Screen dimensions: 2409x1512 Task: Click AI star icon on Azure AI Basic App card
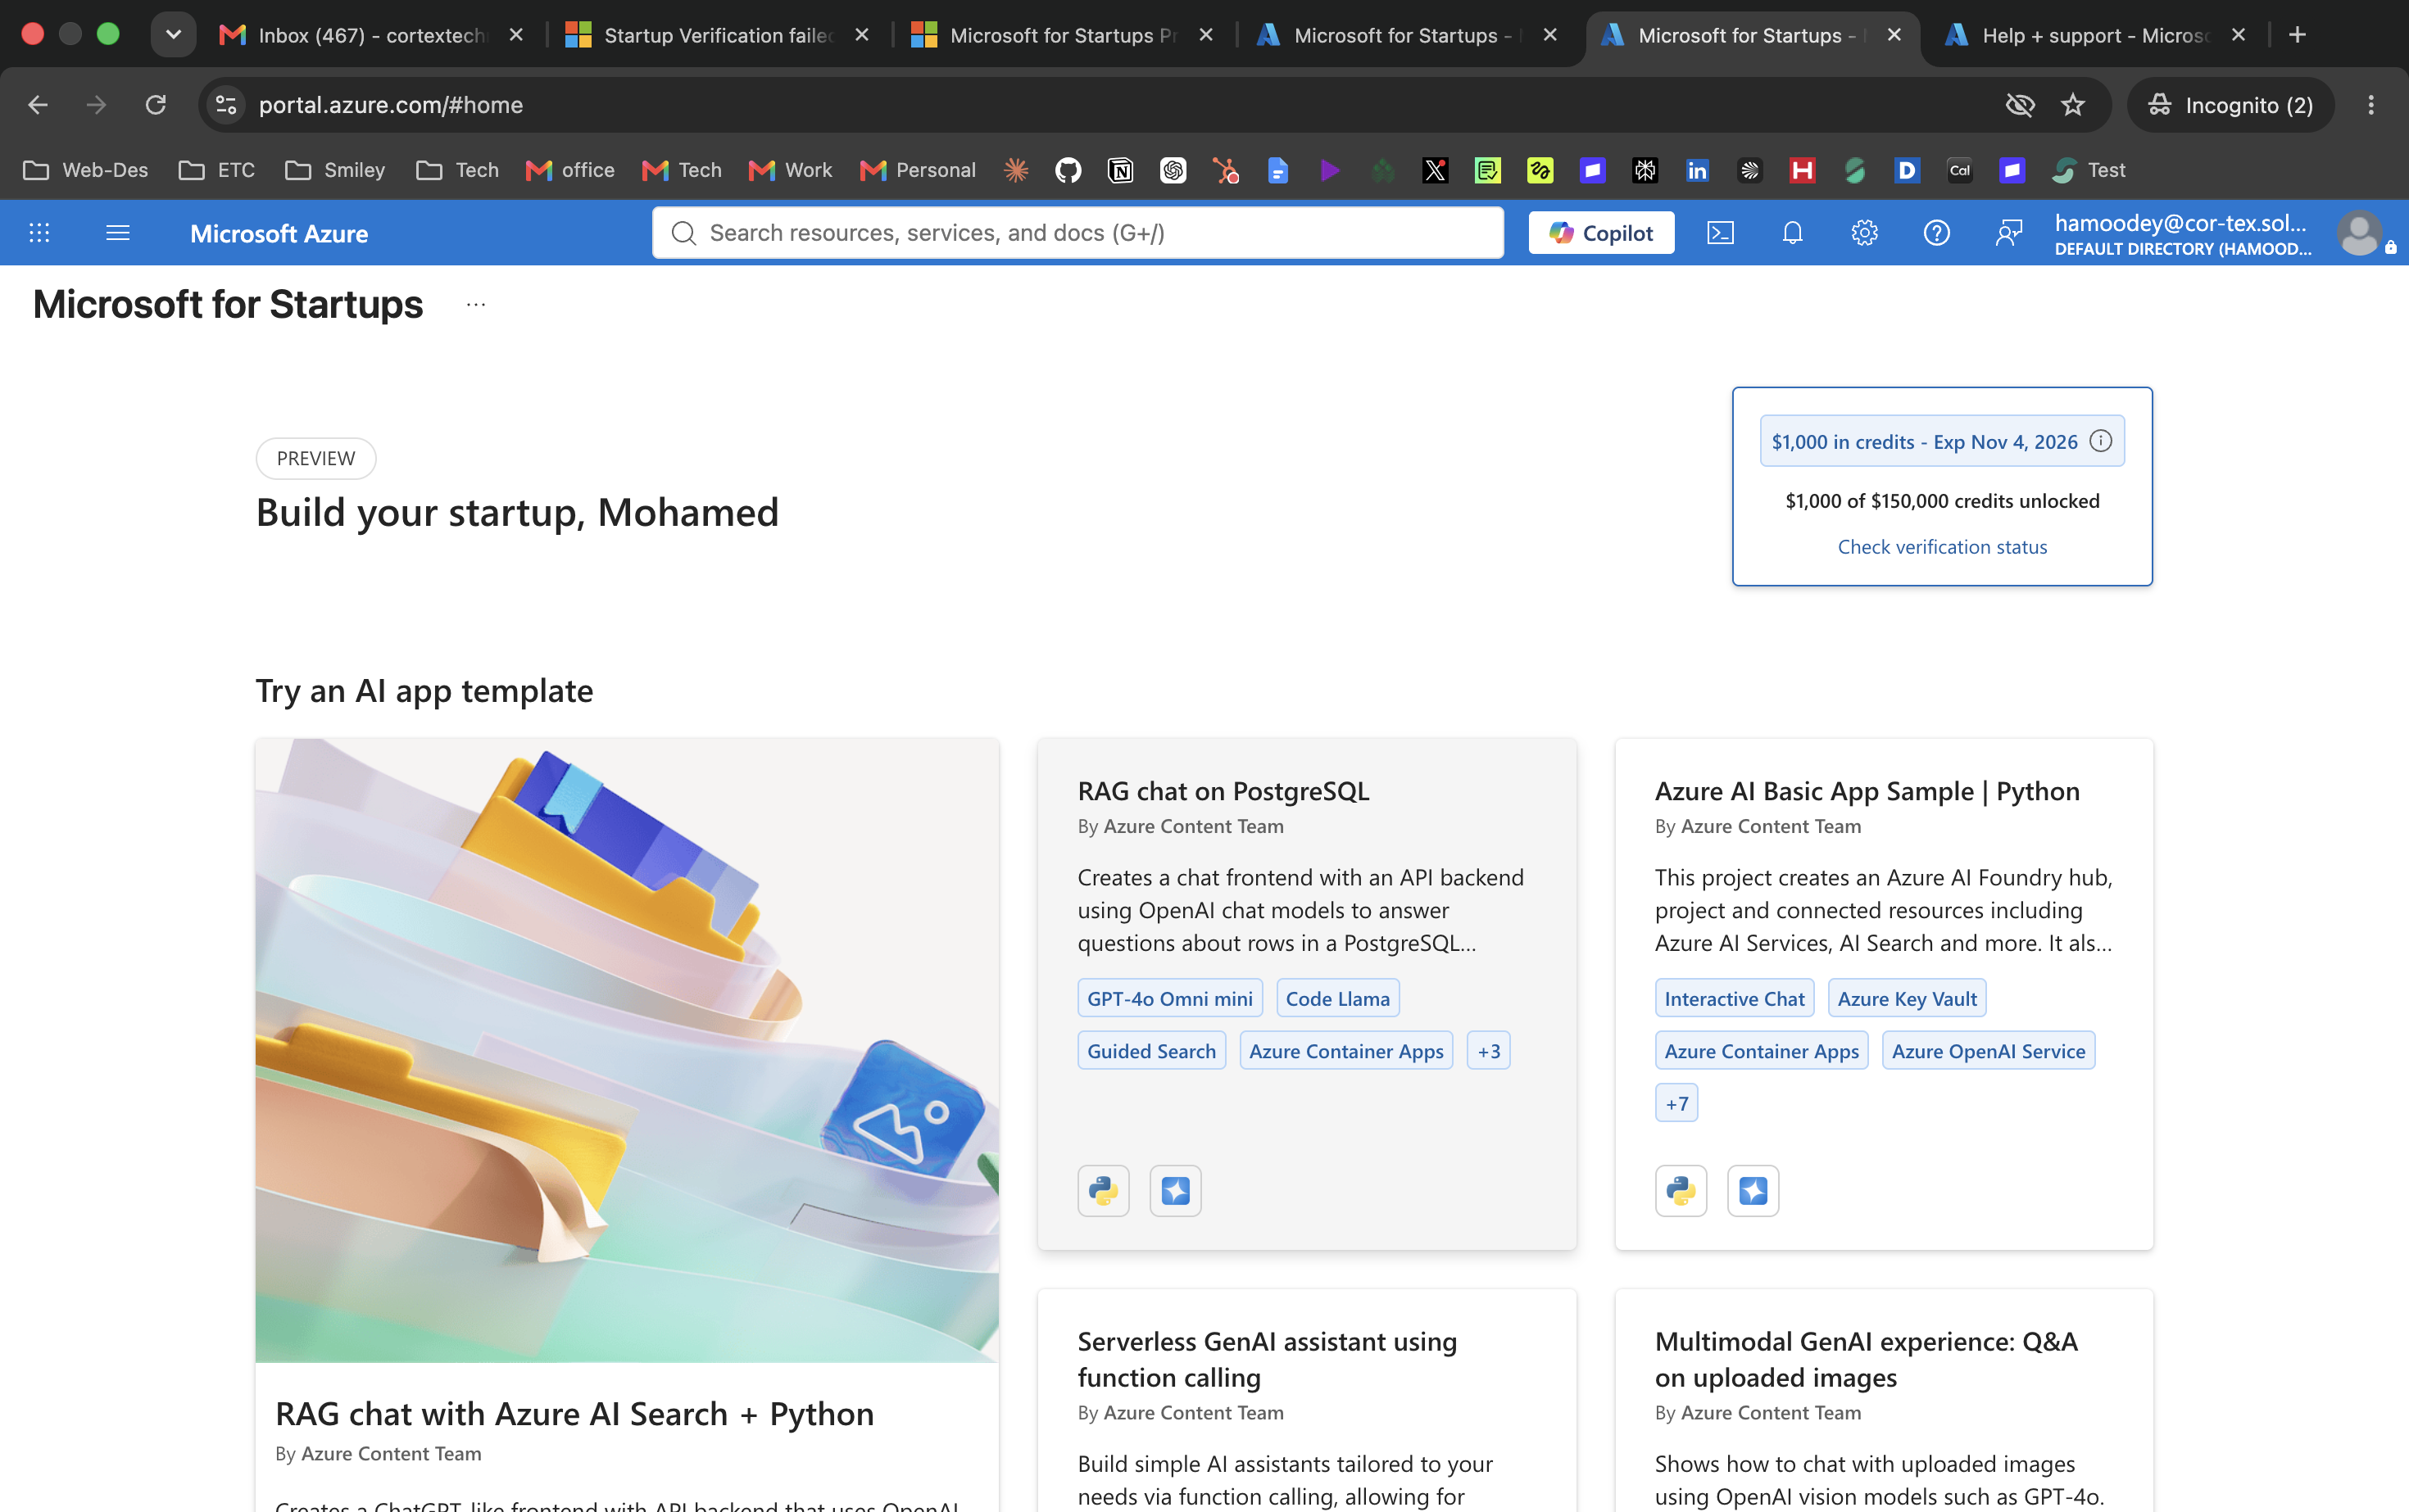pyautogui.click(x=1752, y=1190)
